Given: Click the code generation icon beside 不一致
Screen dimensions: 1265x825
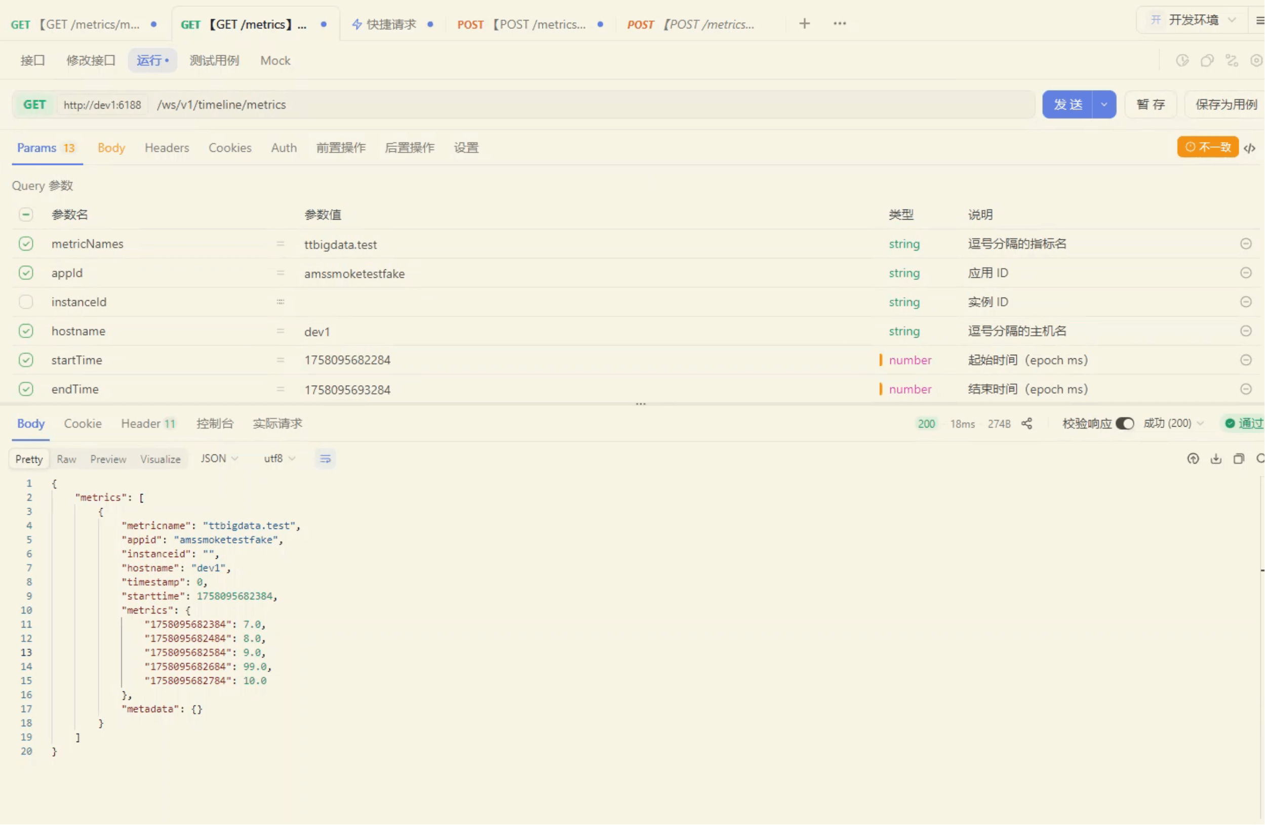Looking at the screenshot, I should [x=1249, y=148].
